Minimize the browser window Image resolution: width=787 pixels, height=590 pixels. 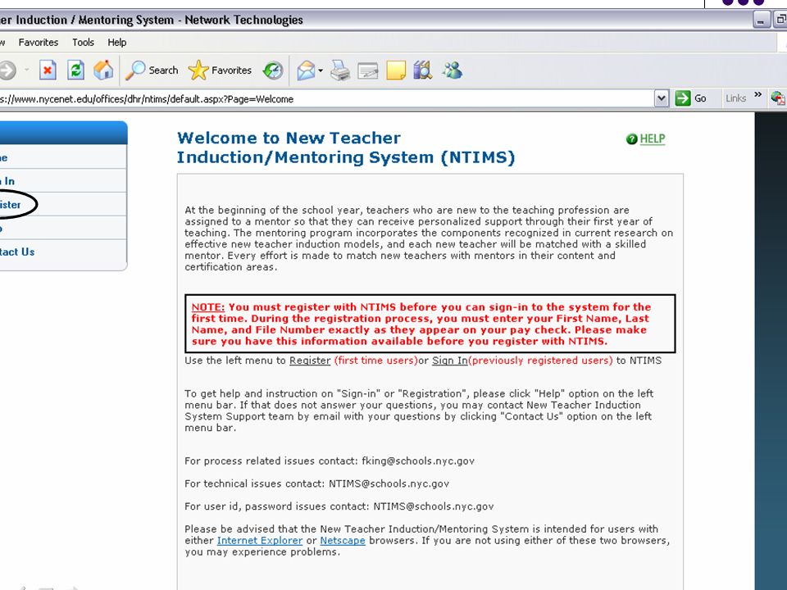[762, 20]
